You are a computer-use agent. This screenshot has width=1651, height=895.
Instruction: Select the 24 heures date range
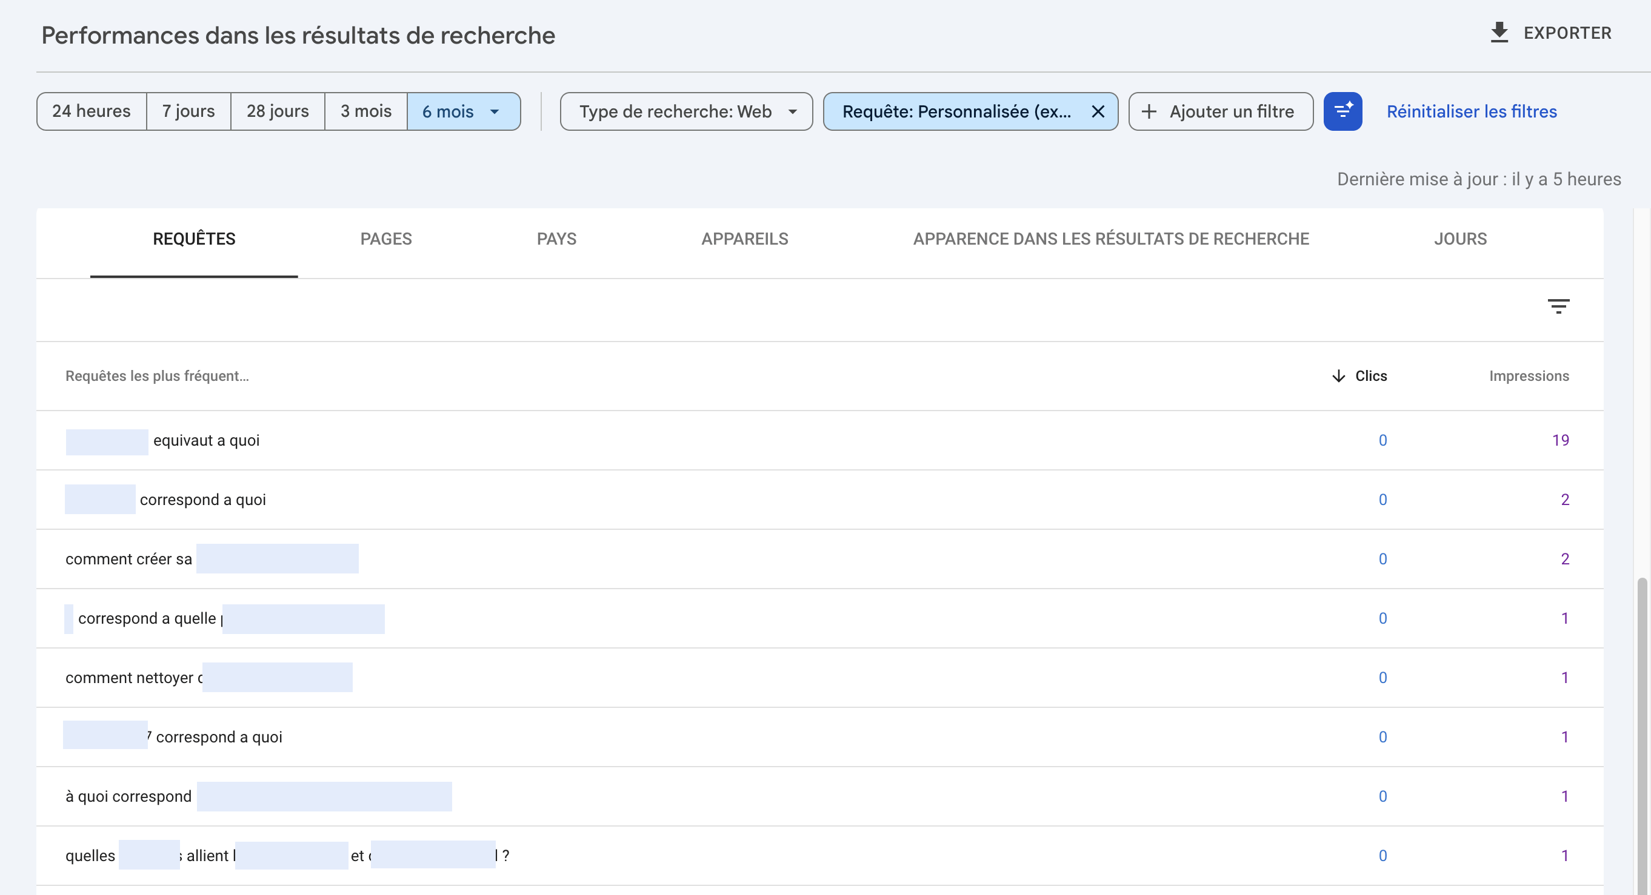91,111
